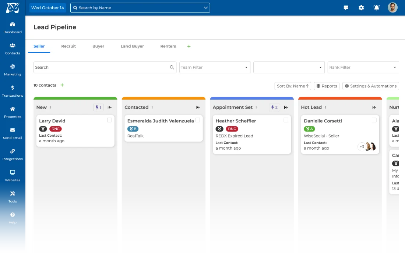Click lightning automation badge in New column
Image resolution: width=405 pixels, height=258 pixels.
pyautogui.click(x=98, y=107)
